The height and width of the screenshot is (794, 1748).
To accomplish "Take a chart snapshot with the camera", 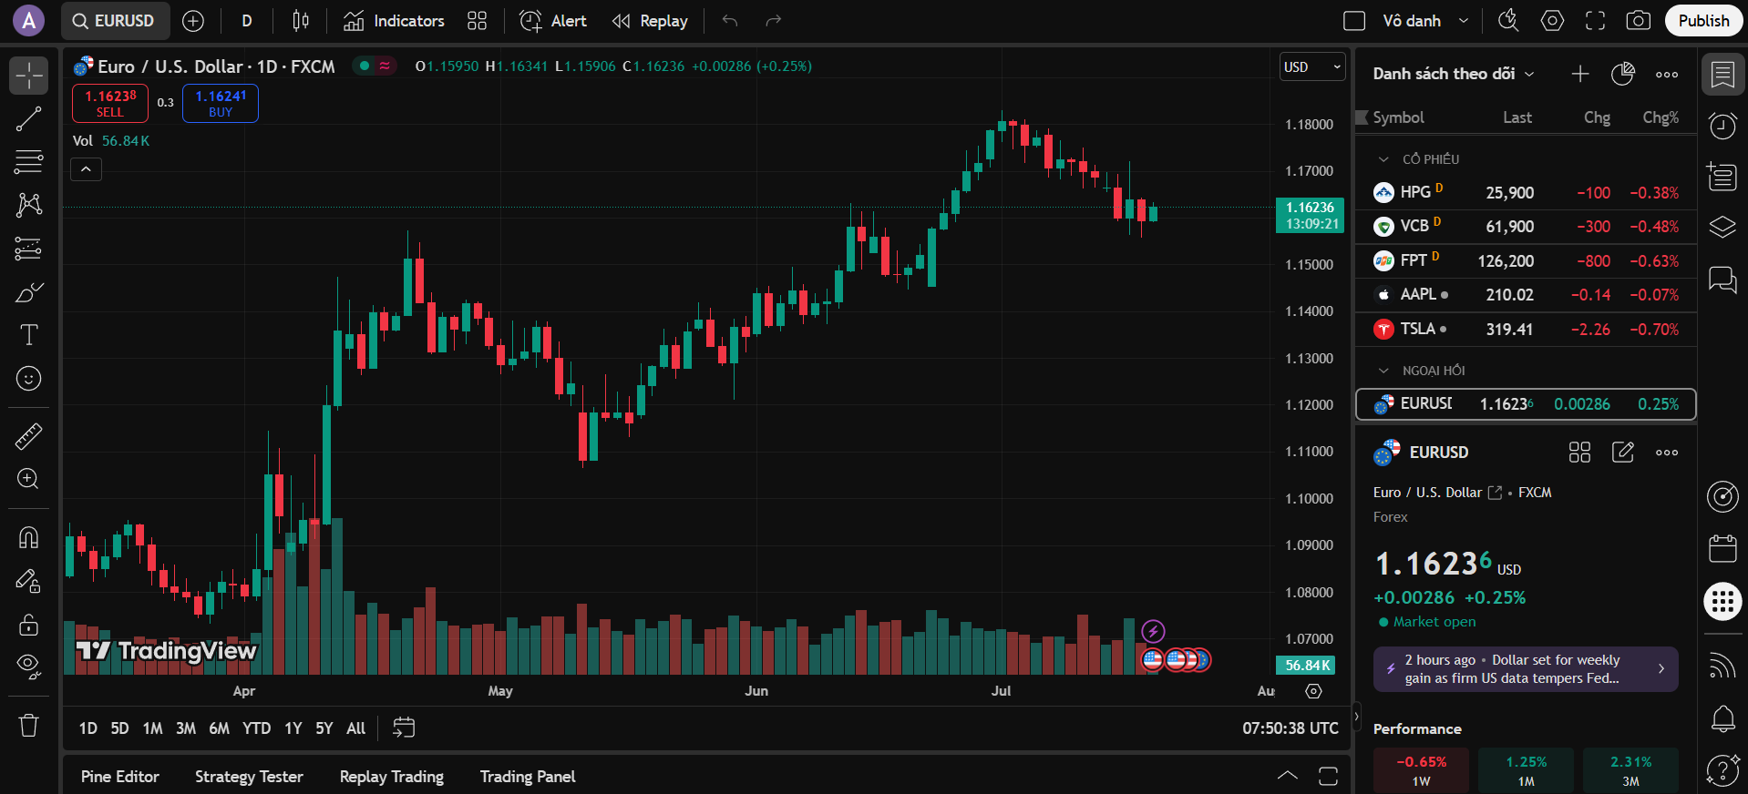I will coord(1638,20).
